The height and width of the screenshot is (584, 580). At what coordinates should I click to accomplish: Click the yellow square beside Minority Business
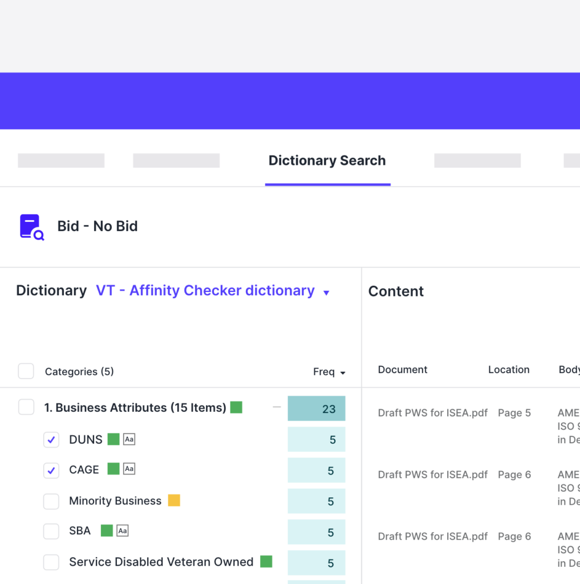tap(174, 501)
